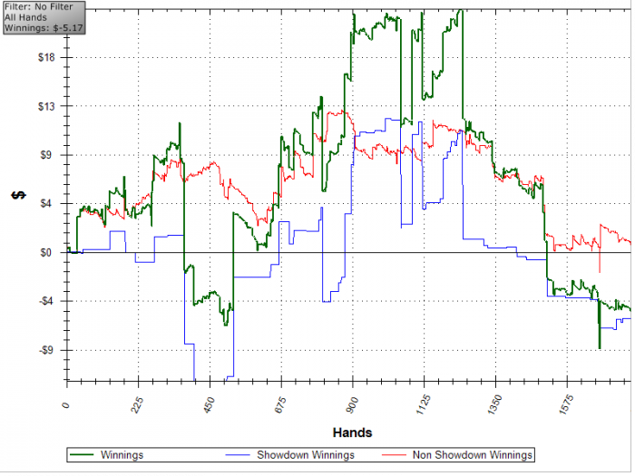Click the $0 y-axis label
Viewport: 635px width, 476px height.
coord(48,253)
